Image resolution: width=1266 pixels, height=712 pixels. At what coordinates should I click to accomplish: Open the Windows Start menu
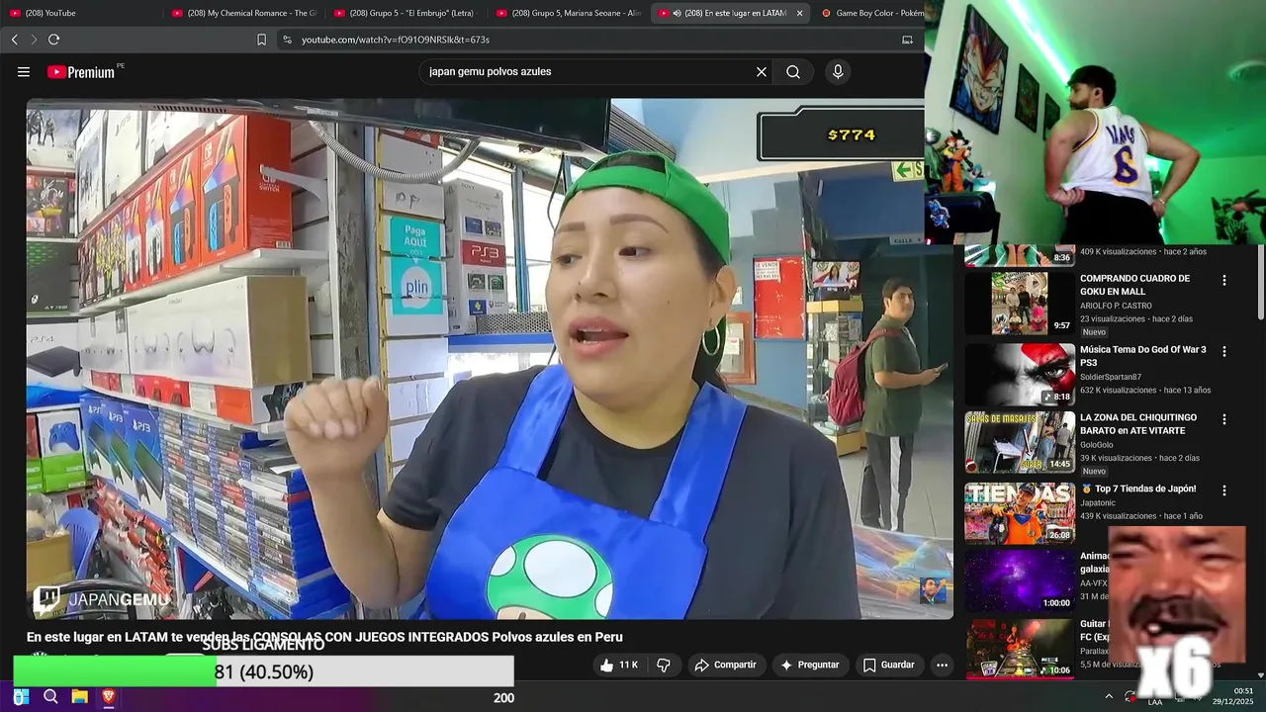(22, 697)
